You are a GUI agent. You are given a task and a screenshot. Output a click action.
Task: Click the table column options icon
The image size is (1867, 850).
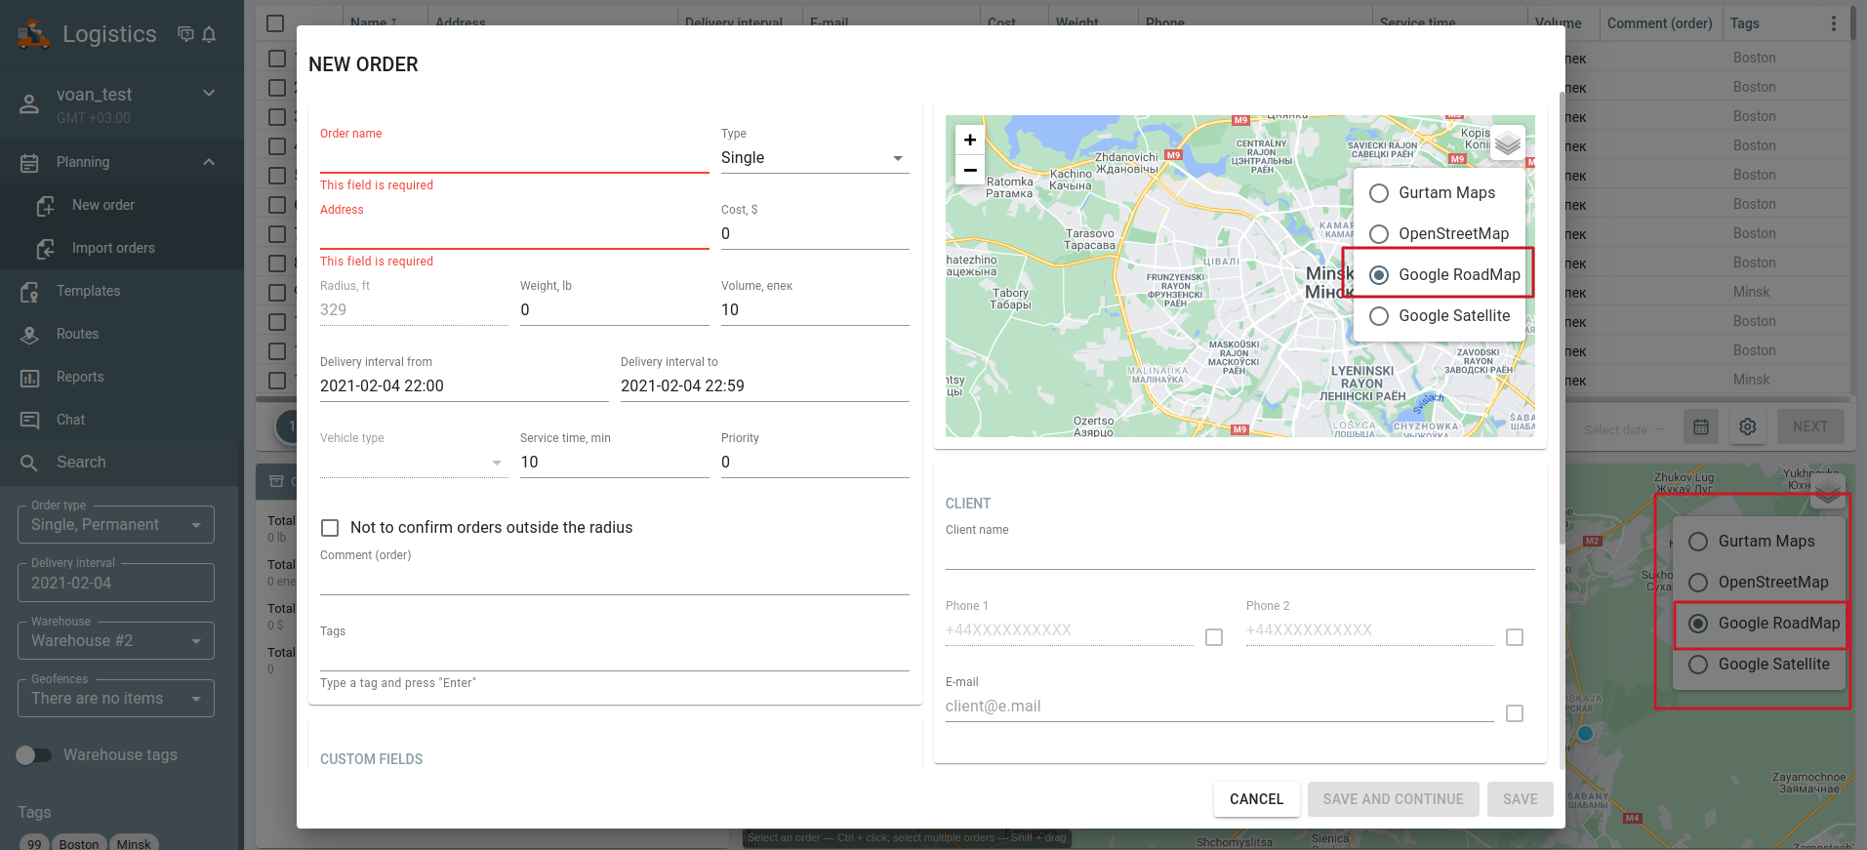point(1833,23)
